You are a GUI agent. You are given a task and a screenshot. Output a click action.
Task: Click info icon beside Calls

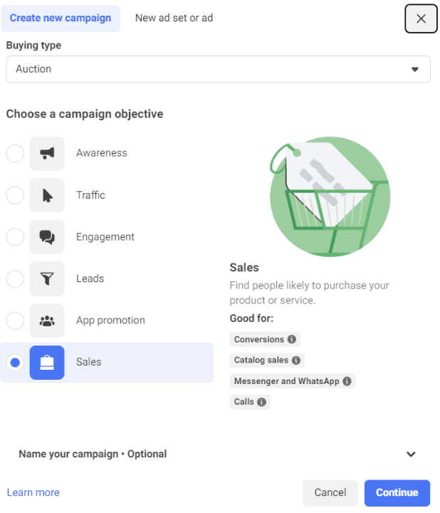coord(261,402)
